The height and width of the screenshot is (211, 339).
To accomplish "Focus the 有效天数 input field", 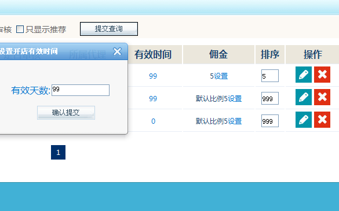I will [81, 90].
